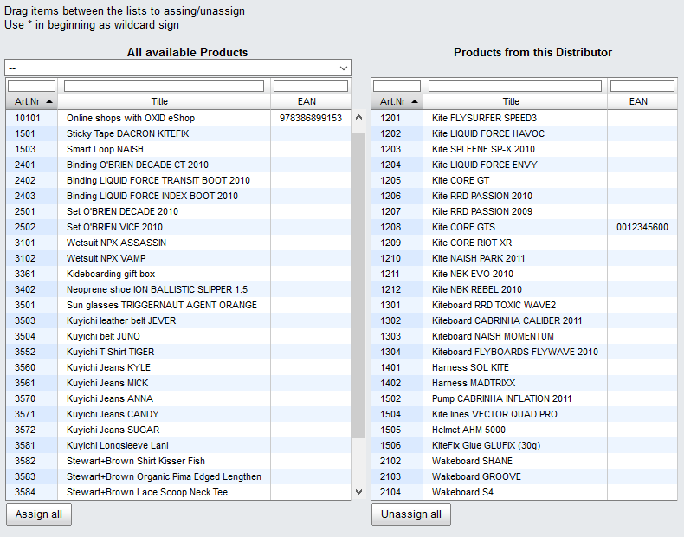
Task: Select row Set O'BRIEN DECADE 2010
Action: pos(178,211)
